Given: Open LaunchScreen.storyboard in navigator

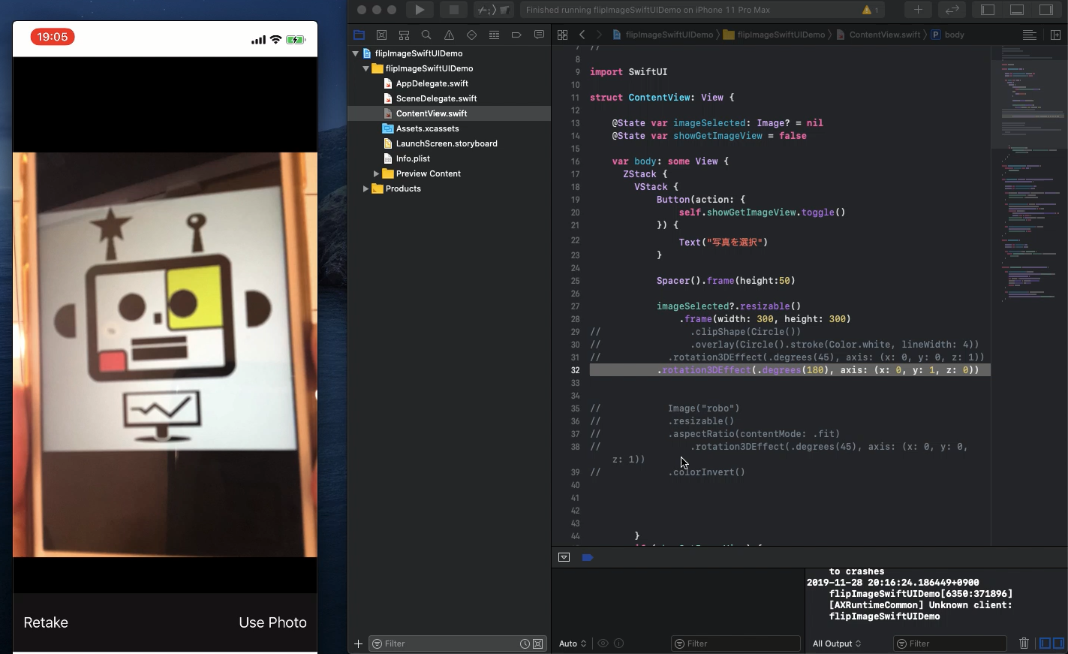Looking at the screenshot, I should tap(447, 143).
